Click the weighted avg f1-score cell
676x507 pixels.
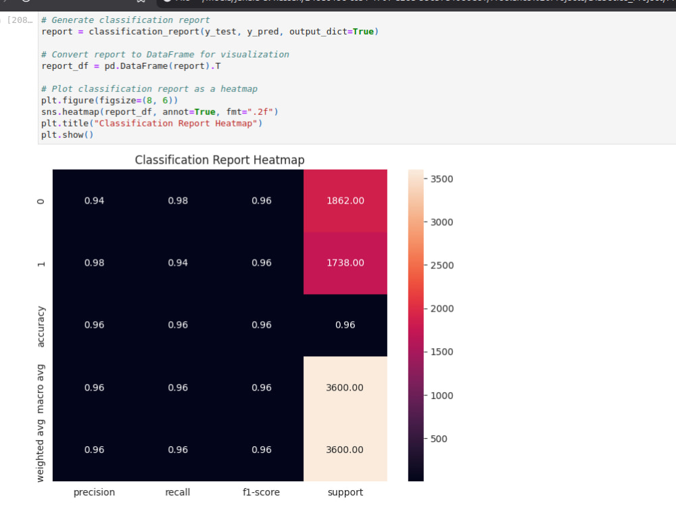pyautogui.click(x=262, y=450)
